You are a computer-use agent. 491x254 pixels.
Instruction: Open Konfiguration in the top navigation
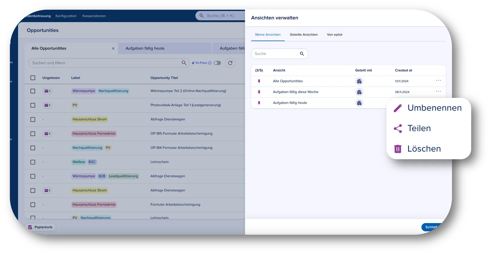click(66, 16)
